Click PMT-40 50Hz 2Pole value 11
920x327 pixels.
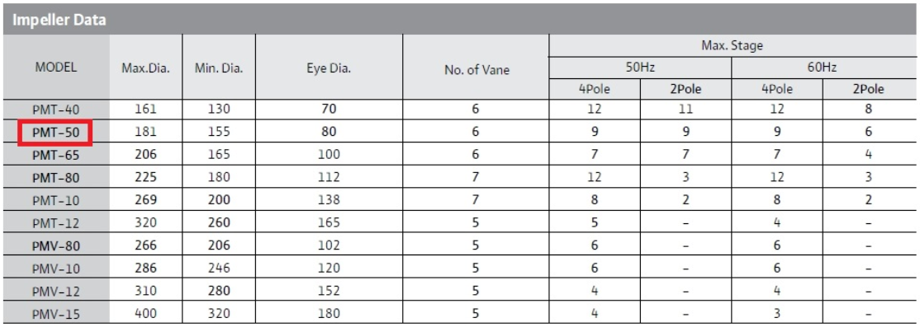[x=685, y=109]
